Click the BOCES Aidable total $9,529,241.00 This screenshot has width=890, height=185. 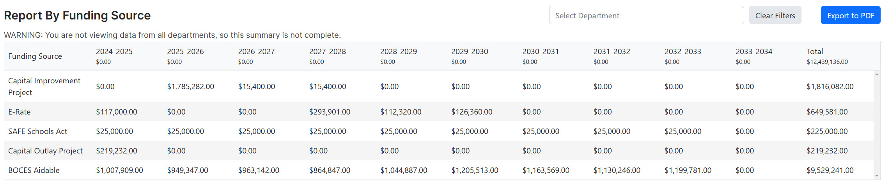click(x=830, y=170)
